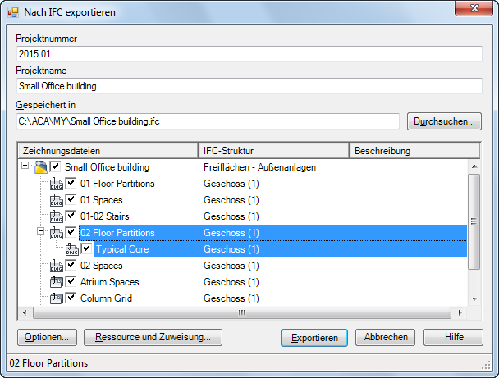Sort by the Zeichnungsdateien column header
The width and height of the screenshot is (499, 378).
point(108,151)
